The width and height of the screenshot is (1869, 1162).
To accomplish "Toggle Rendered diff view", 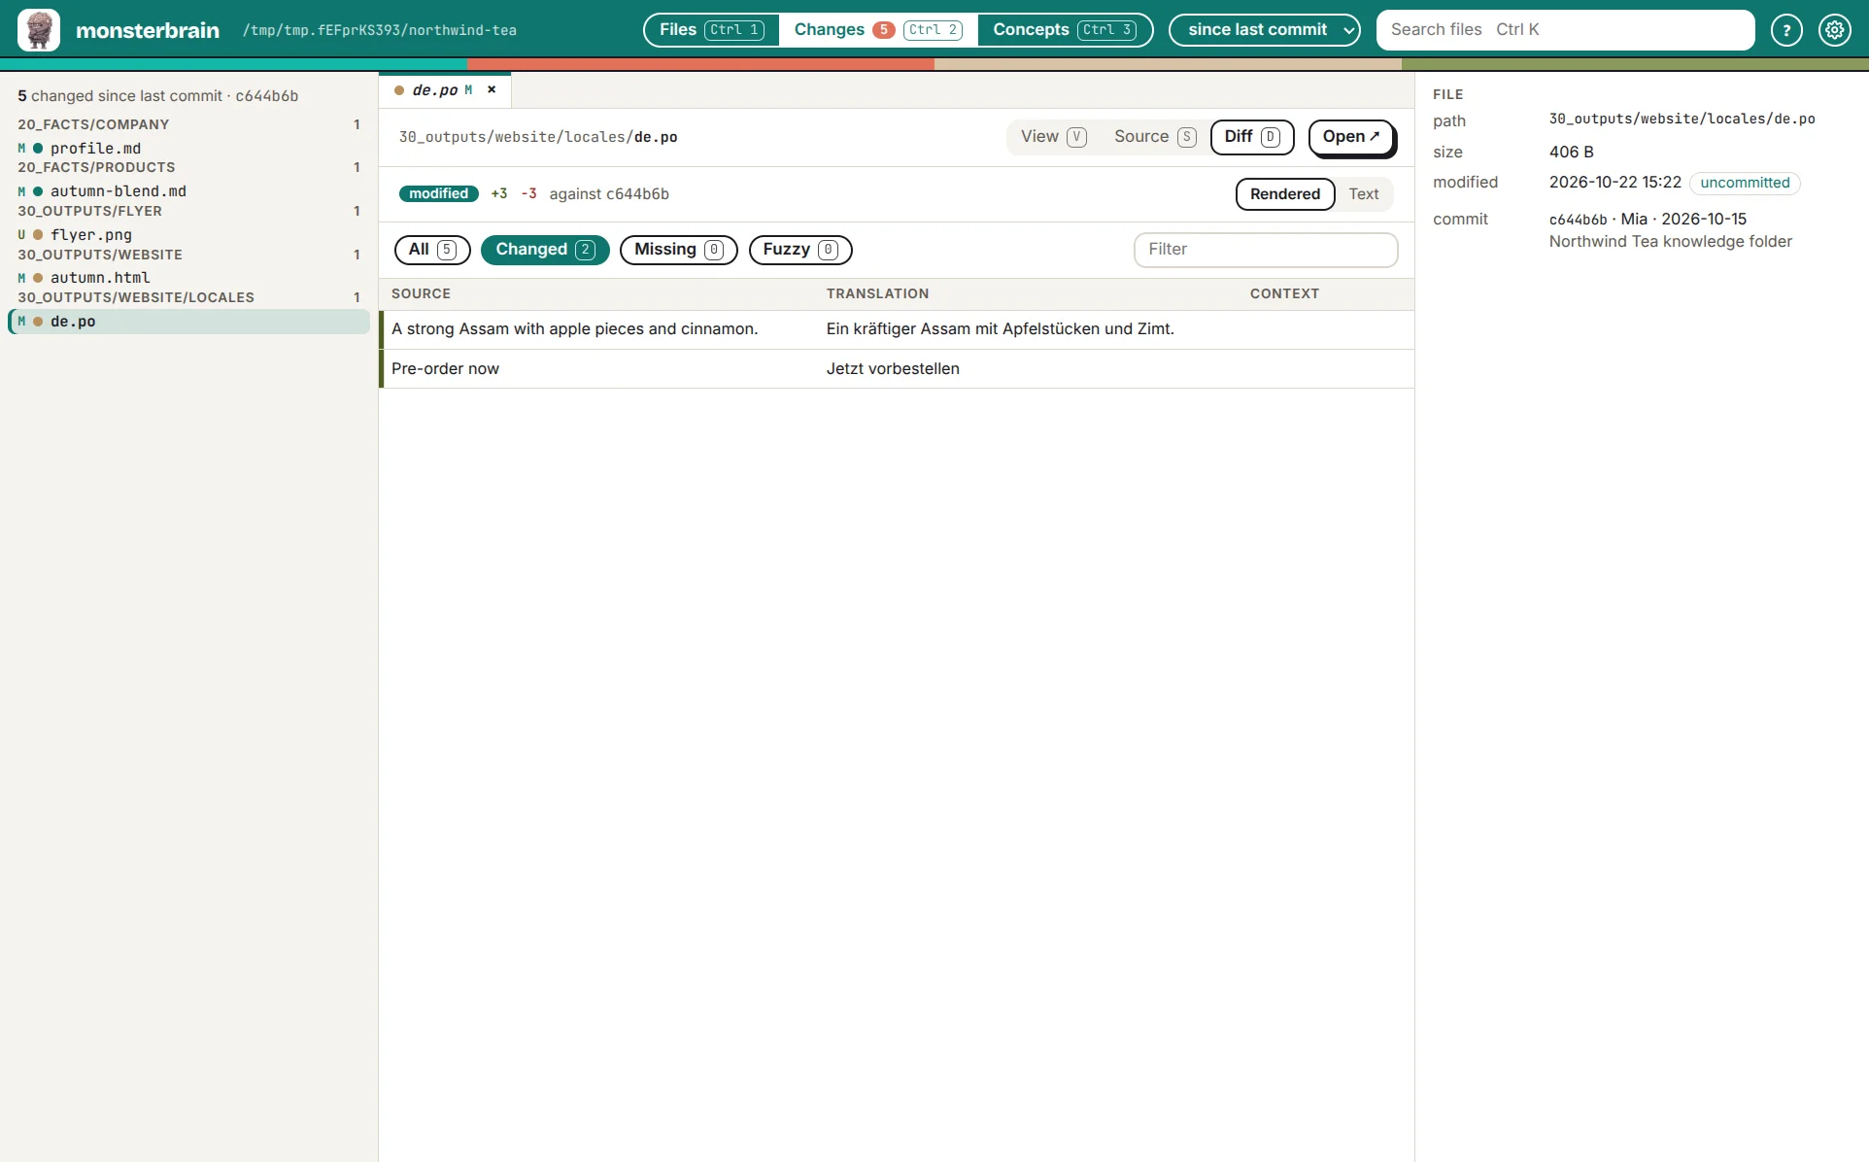I will 1285,194.
